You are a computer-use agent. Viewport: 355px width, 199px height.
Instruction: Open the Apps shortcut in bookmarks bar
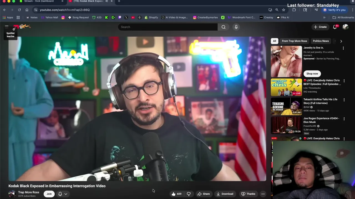(8, 17)
